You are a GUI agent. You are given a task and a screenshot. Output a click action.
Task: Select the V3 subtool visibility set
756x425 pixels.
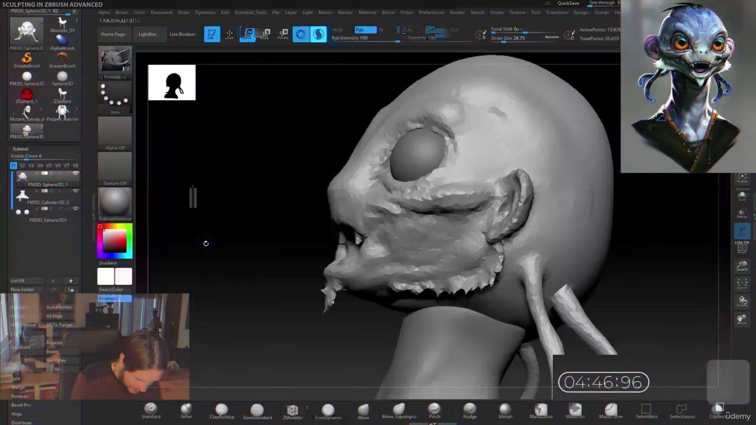[x=31, y=166]
